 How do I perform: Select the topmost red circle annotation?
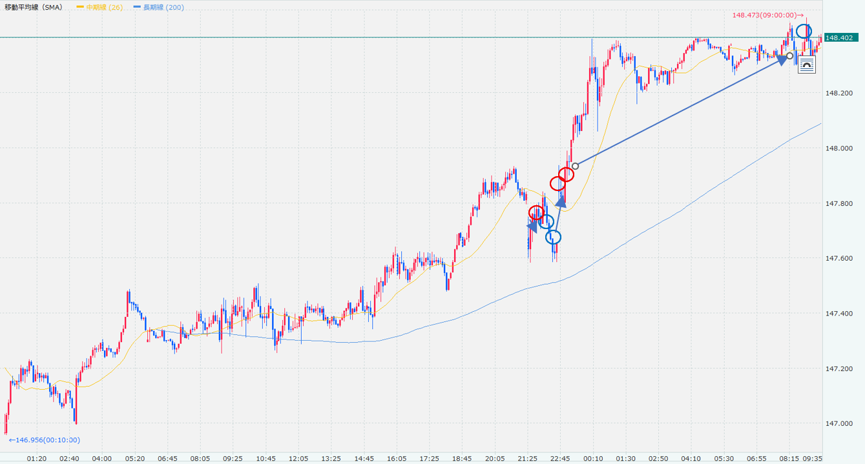[567, 174]
